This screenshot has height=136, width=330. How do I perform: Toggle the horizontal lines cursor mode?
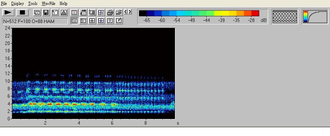tap(83, 21)
